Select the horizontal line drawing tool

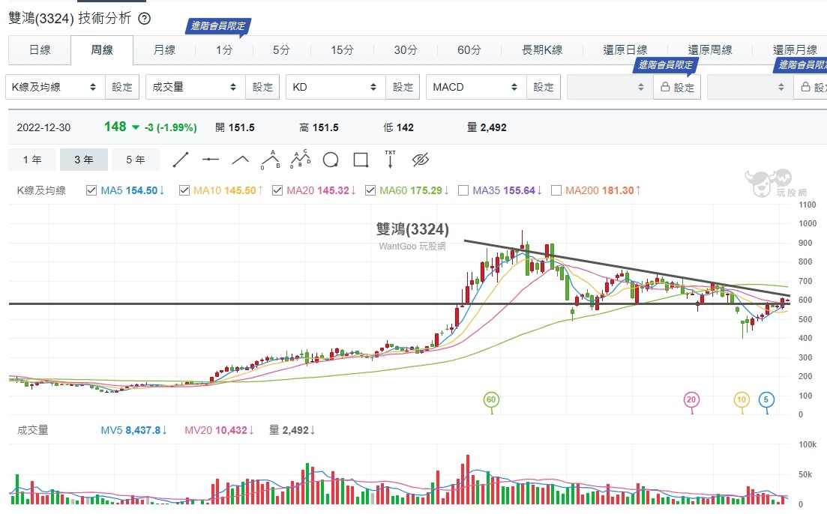(211, 160)
